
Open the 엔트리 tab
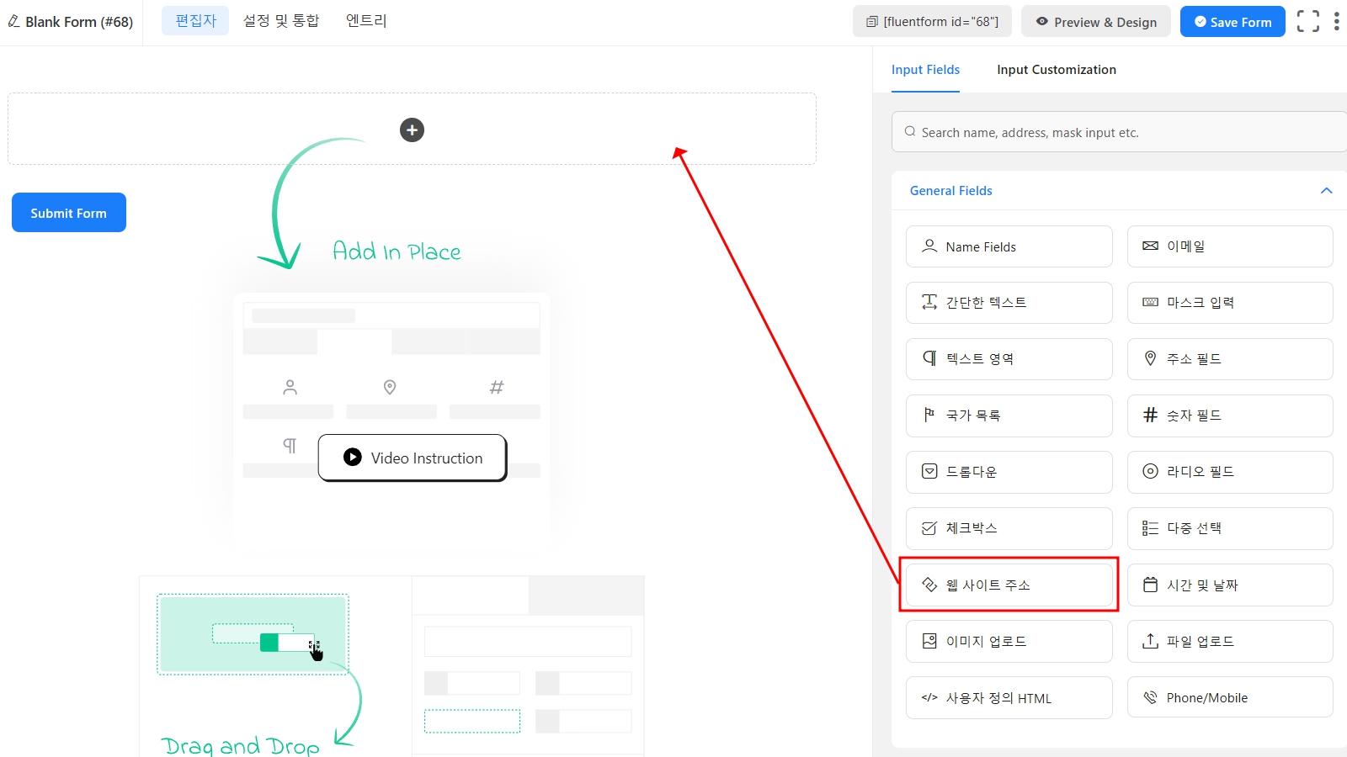point(366,21)
